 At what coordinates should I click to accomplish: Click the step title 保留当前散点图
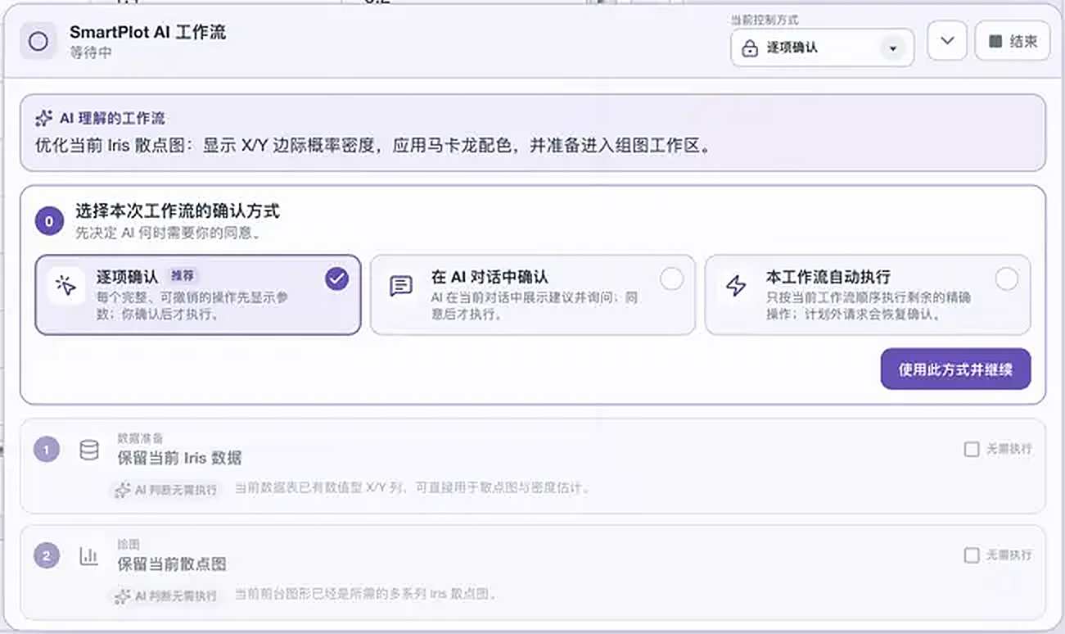click(x=172, y=564)
